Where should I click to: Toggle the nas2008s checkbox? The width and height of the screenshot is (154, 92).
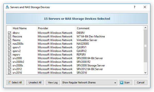(9, 44)
